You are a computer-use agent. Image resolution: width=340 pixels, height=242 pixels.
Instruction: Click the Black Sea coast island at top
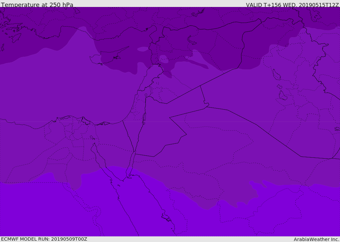(x=198, y=13)
